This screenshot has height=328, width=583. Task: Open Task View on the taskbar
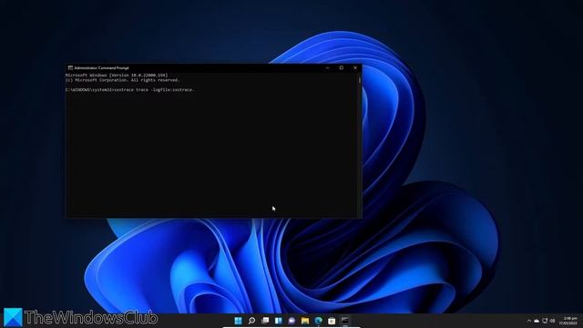pyautogui.click(x=265, y=320)
